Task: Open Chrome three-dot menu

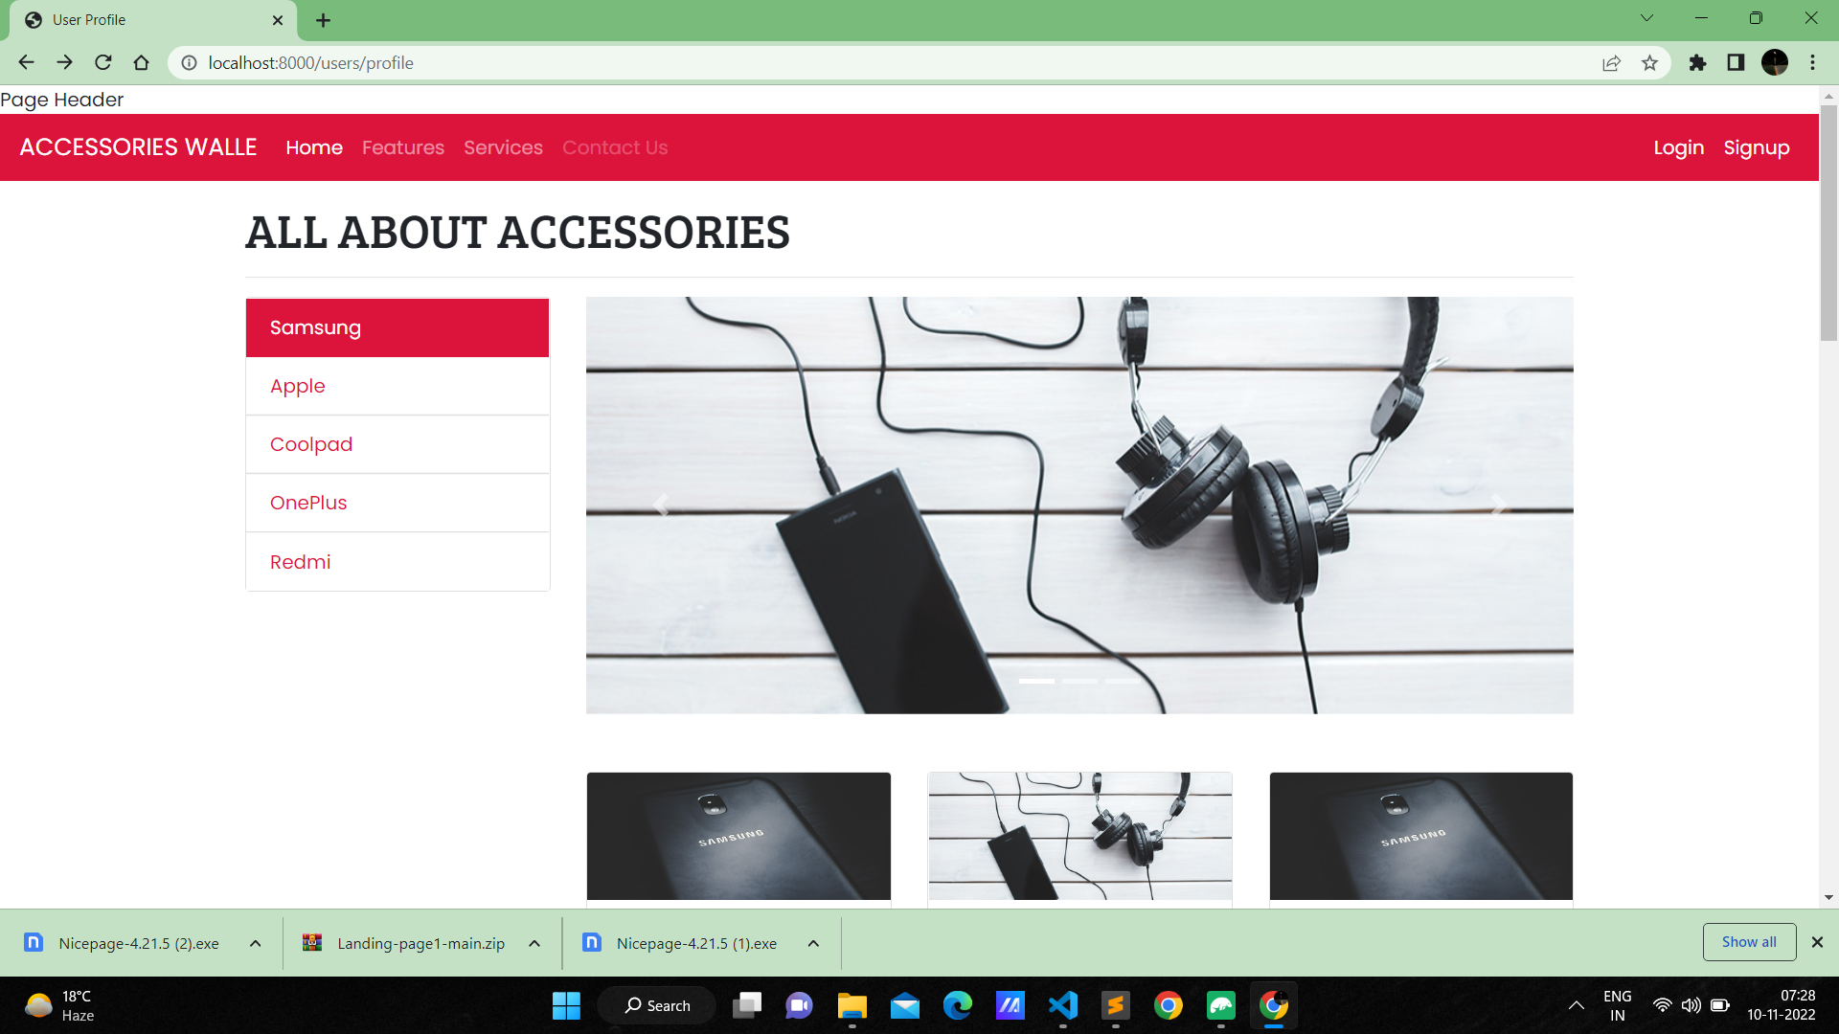Action: point(1812,63)
